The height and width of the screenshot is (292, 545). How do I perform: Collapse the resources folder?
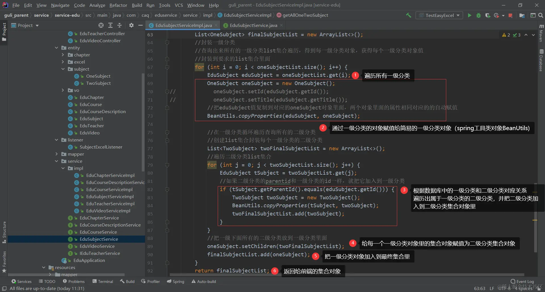coord(44,268)
